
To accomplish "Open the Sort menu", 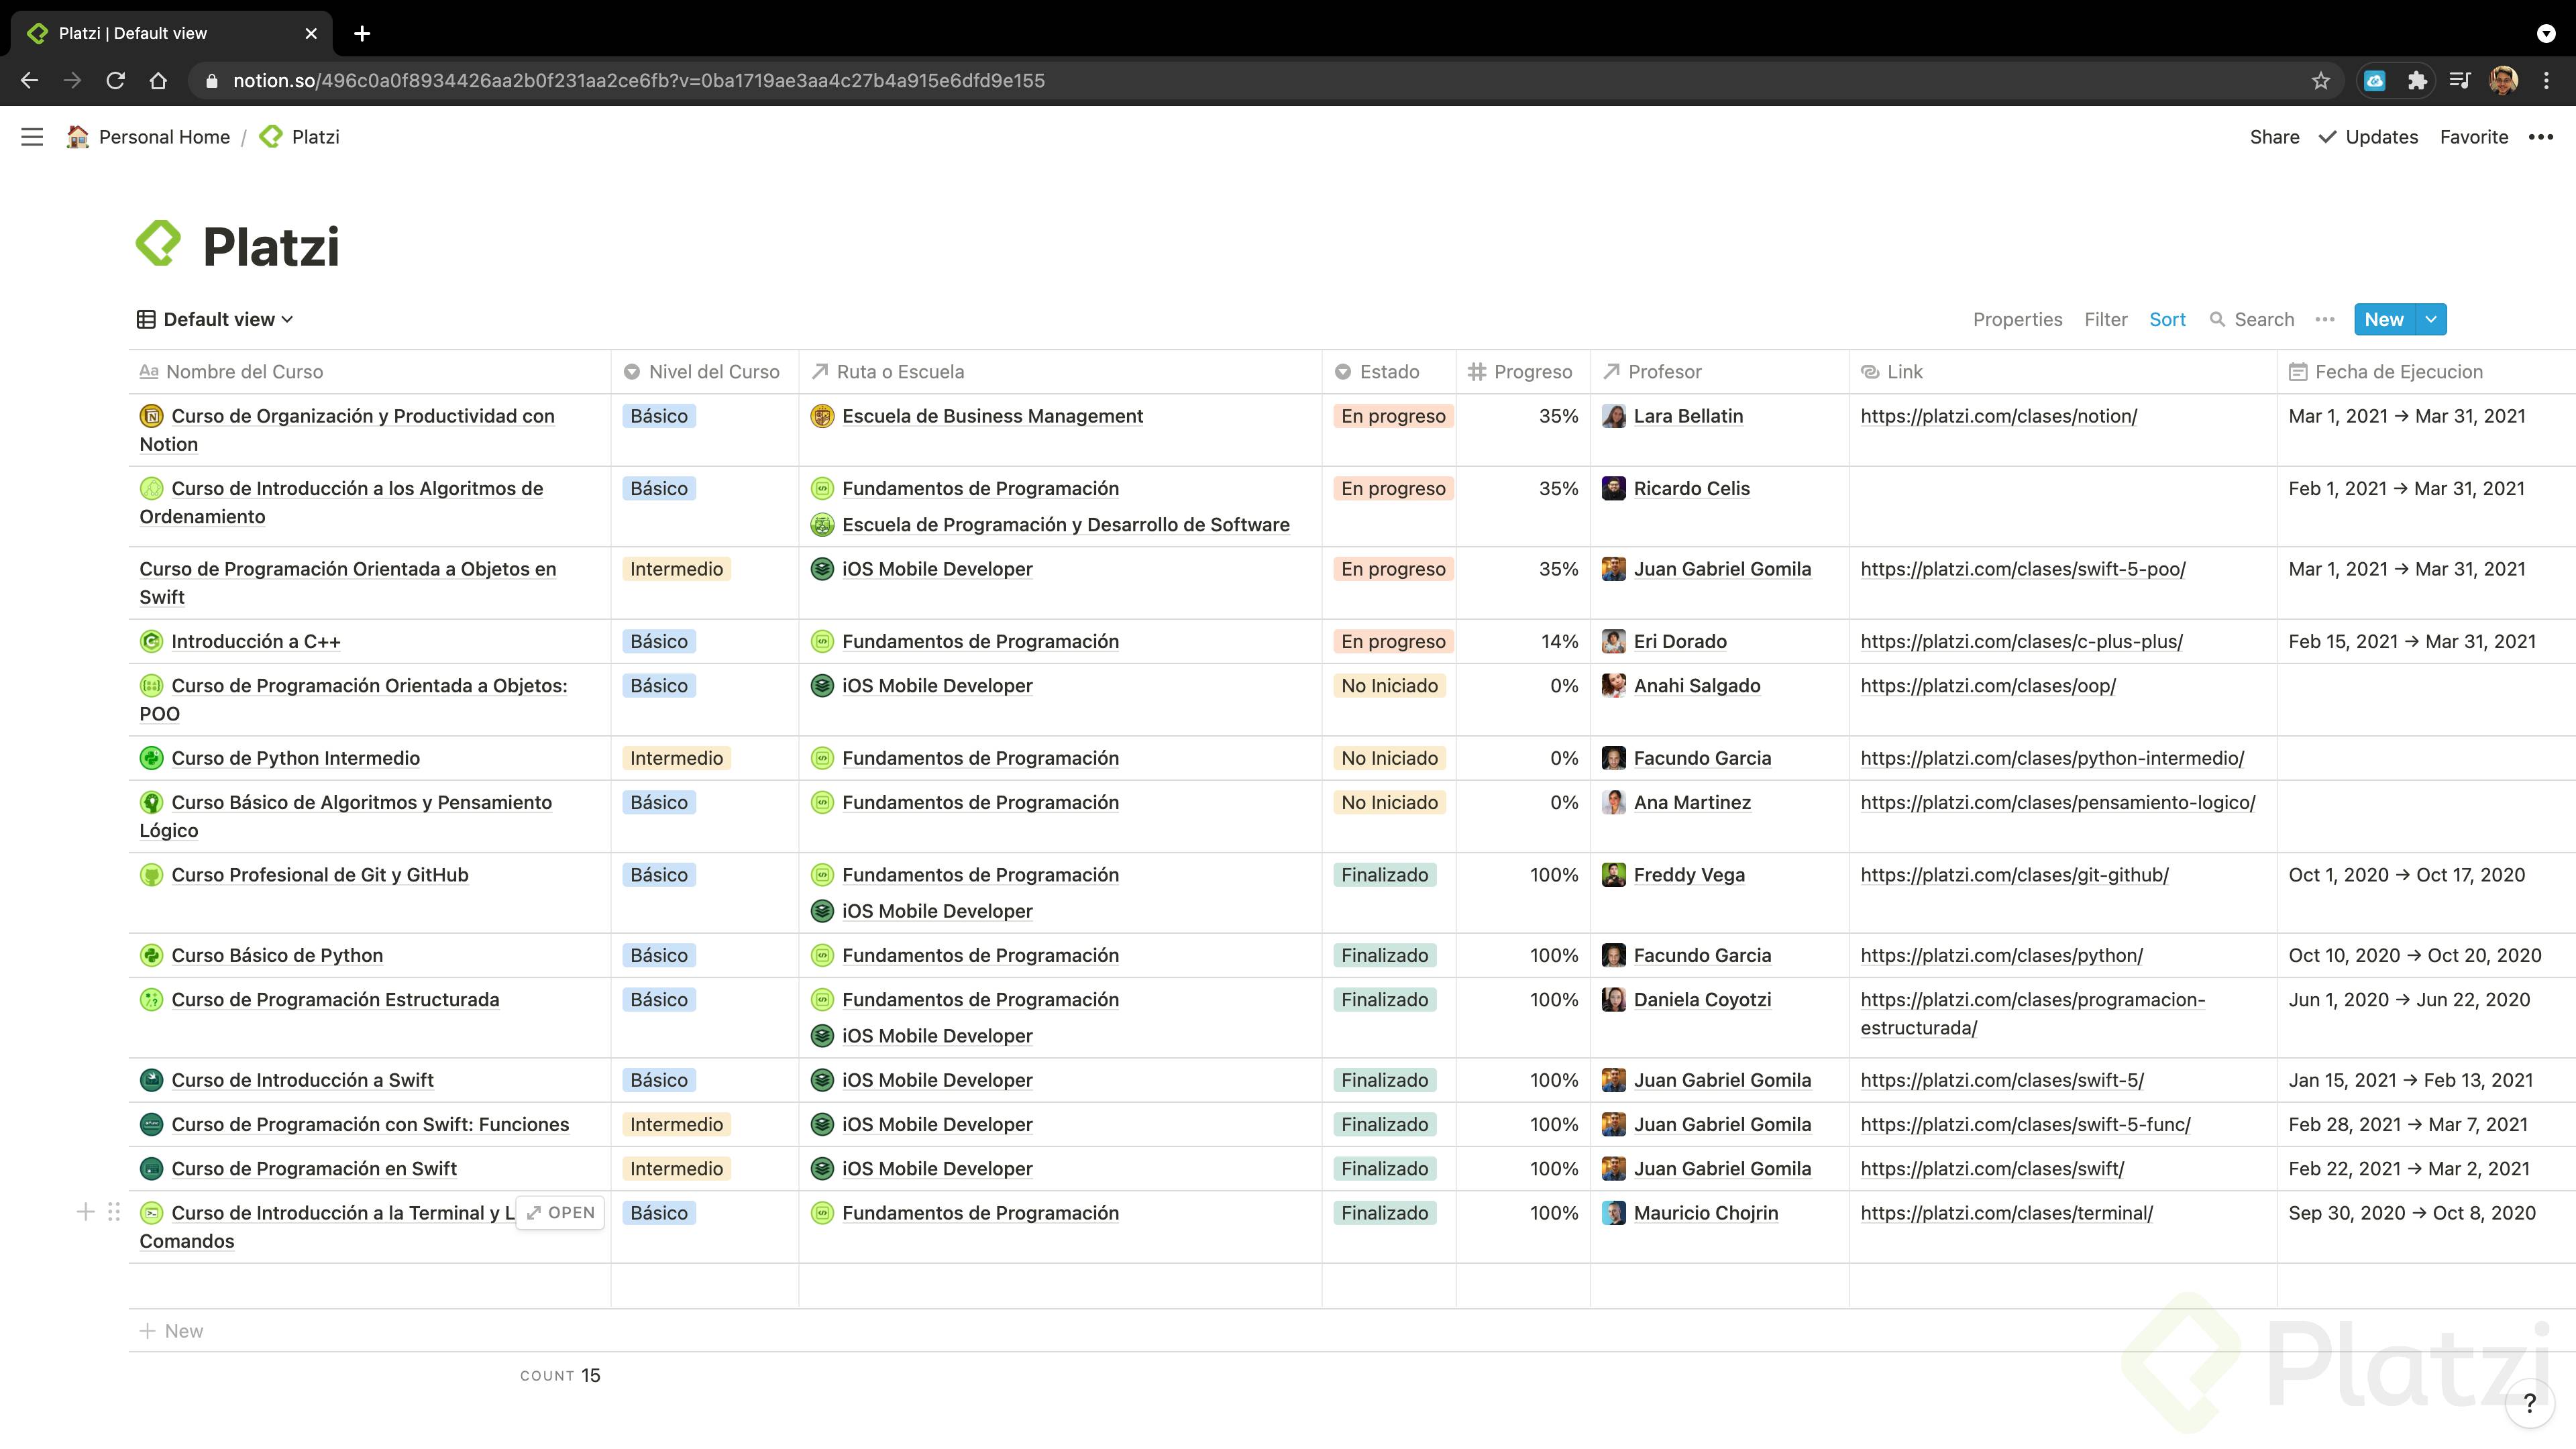I will coord(2167,319).
